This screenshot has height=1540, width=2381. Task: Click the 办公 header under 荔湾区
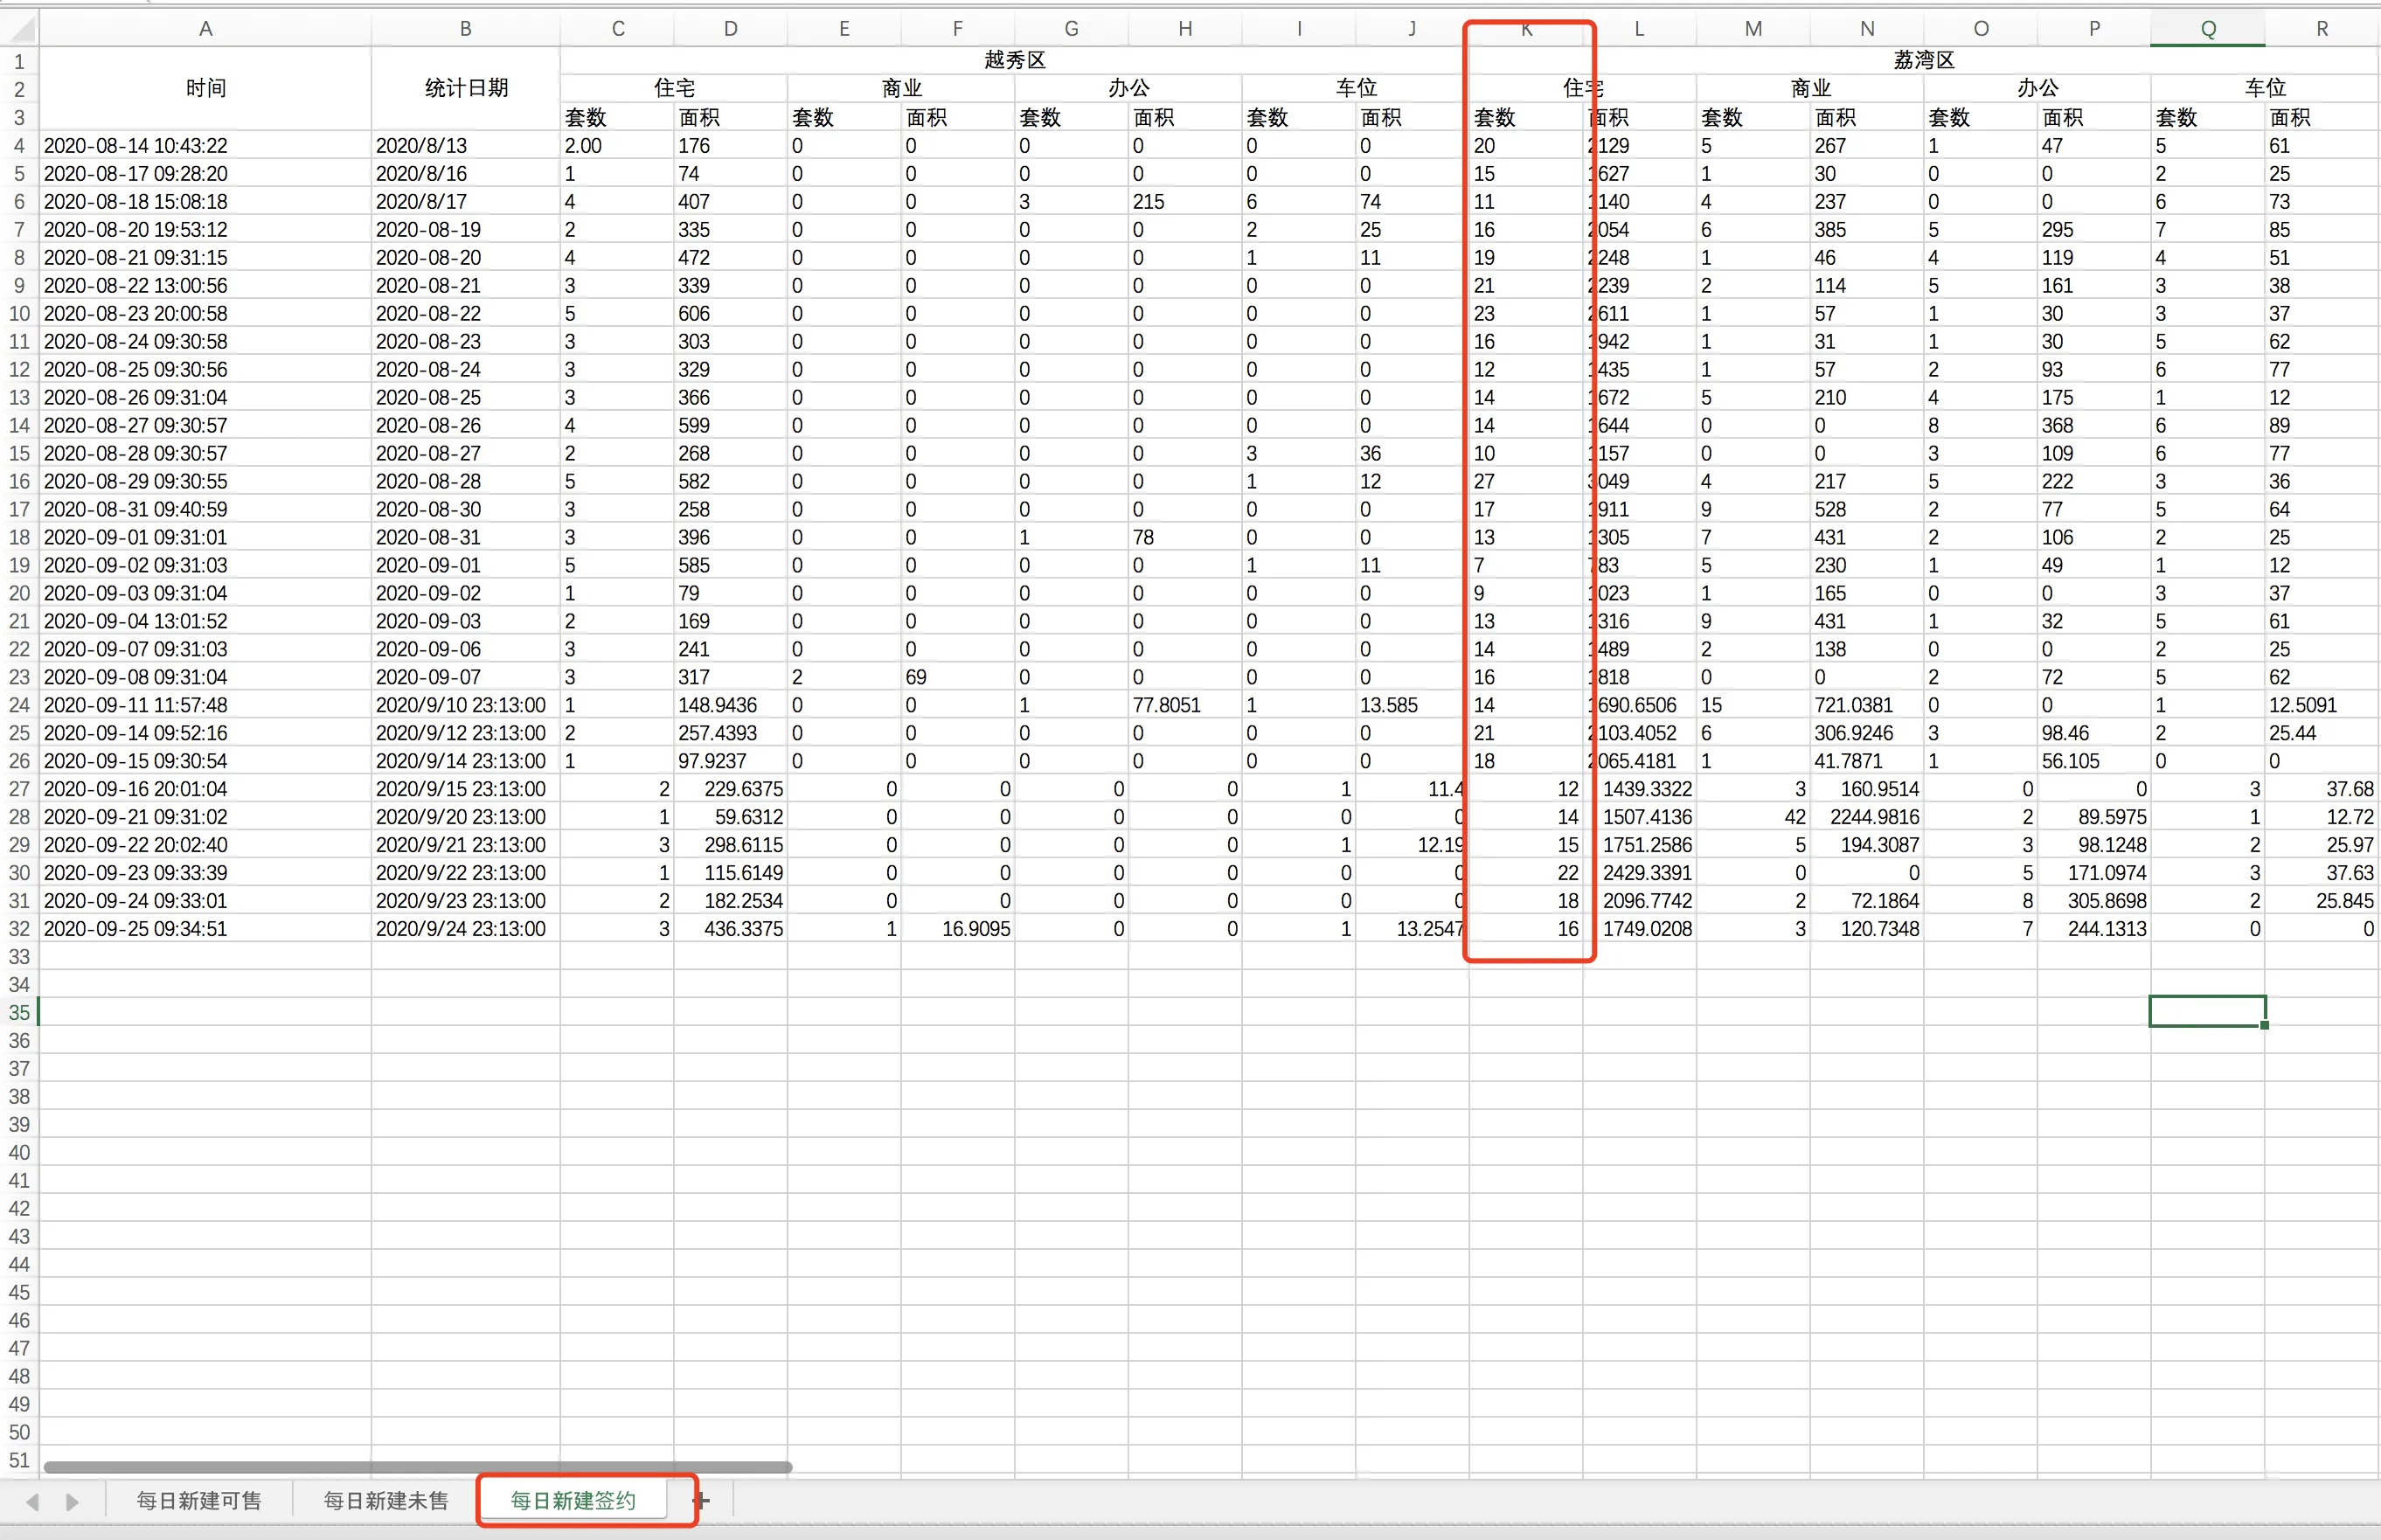point(2038,89)
